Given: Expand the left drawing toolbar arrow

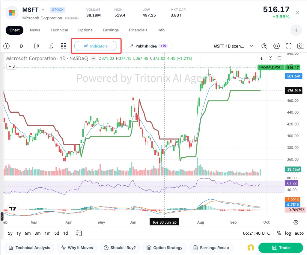Looking at the screenshot, I should [x=2, y=216].
